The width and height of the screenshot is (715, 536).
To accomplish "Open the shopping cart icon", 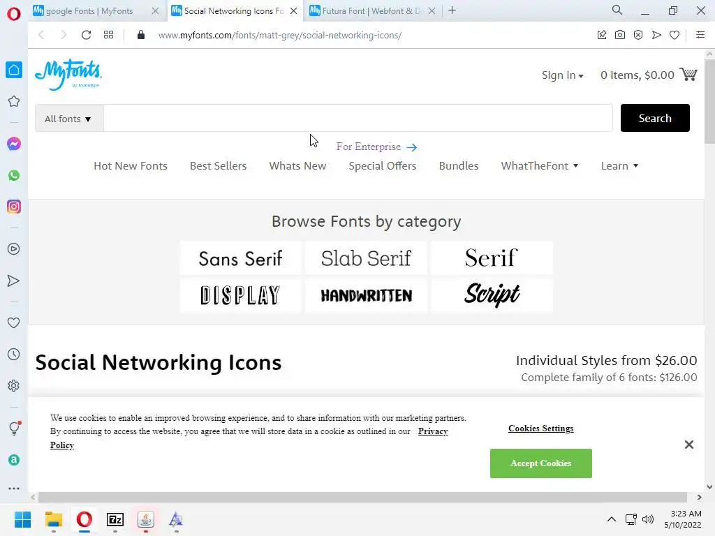I will pos(688,74).
